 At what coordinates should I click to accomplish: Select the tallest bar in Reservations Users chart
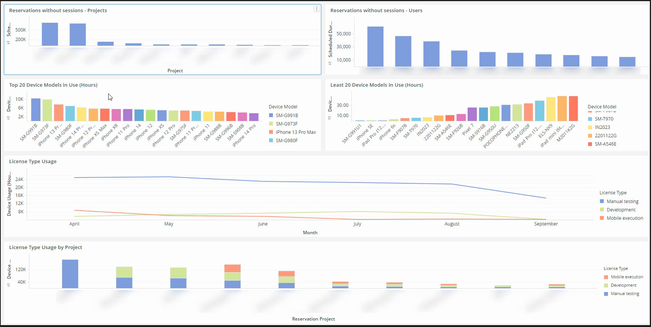coord(375,47)
